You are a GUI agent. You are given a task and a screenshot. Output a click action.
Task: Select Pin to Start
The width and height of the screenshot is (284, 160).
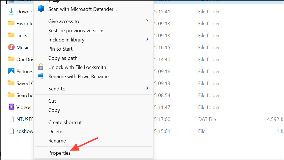(x=60, y=49)
